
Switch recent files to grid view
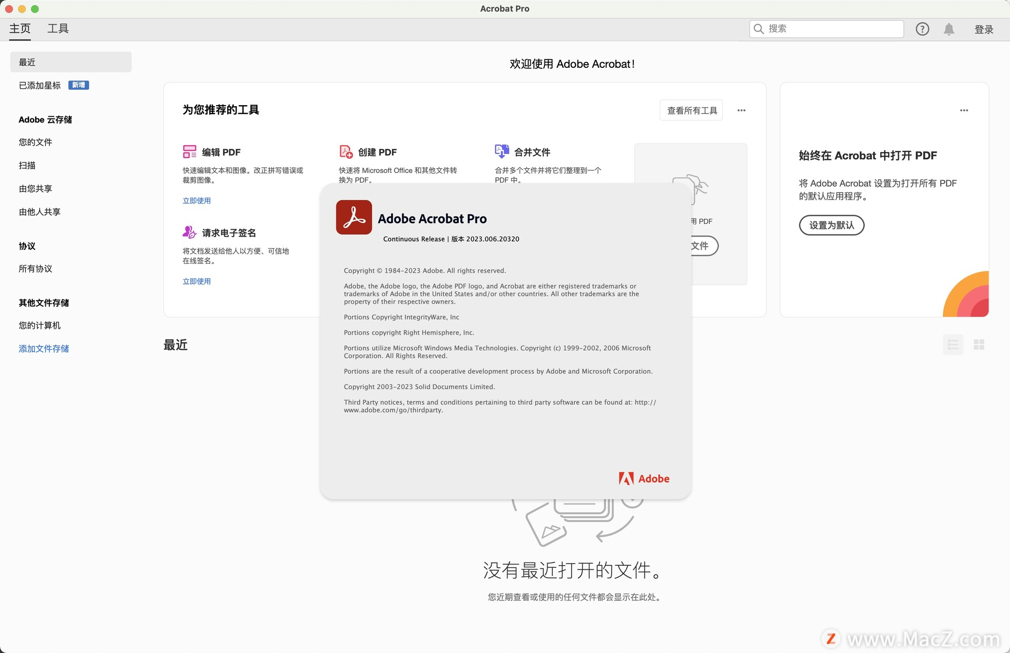click(x=979, y=345)
